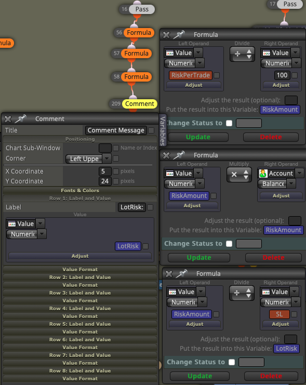Viewport: 306px width, 385px height.
Task: Select block 57 Formula node
Action: pos(136,54)
